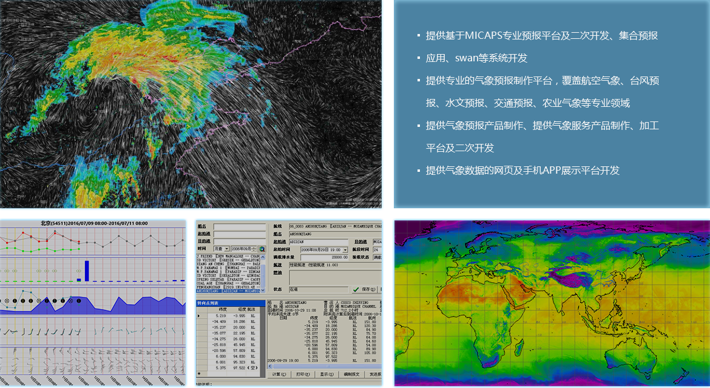Click the 计算(C) button
This screenshot has width=710, height=388.
(x=279, y=374)
